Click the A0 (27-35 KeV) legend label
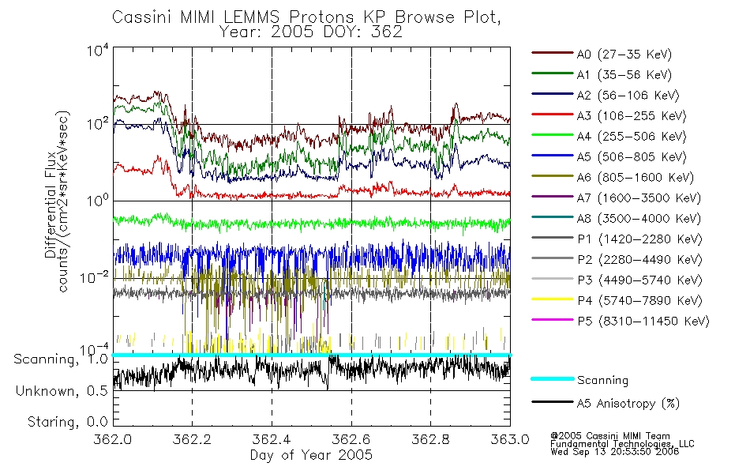Viewport: 750px width, 474px height. [x=624, y=55]
